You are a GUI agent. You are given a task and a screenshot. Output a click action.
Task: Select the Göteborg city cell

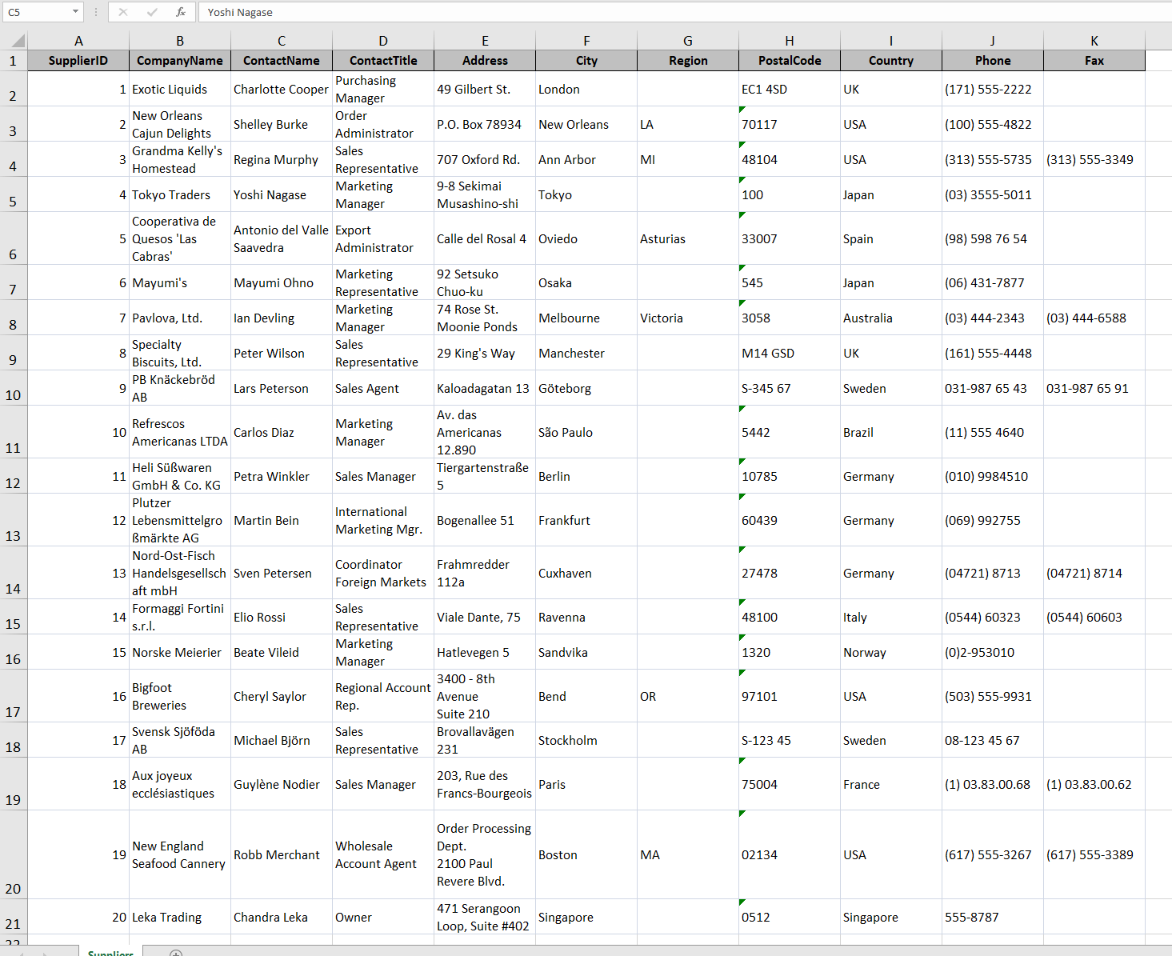click(x=586, y=388)
